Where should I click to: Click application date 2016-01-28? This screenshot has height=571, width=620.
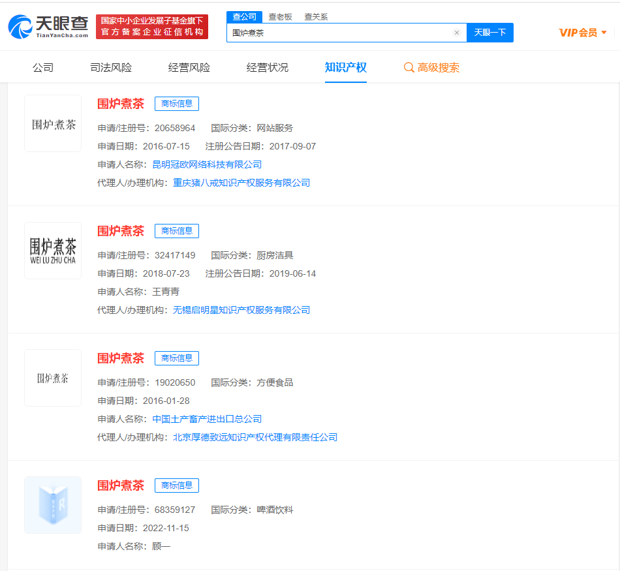point(166,401)
